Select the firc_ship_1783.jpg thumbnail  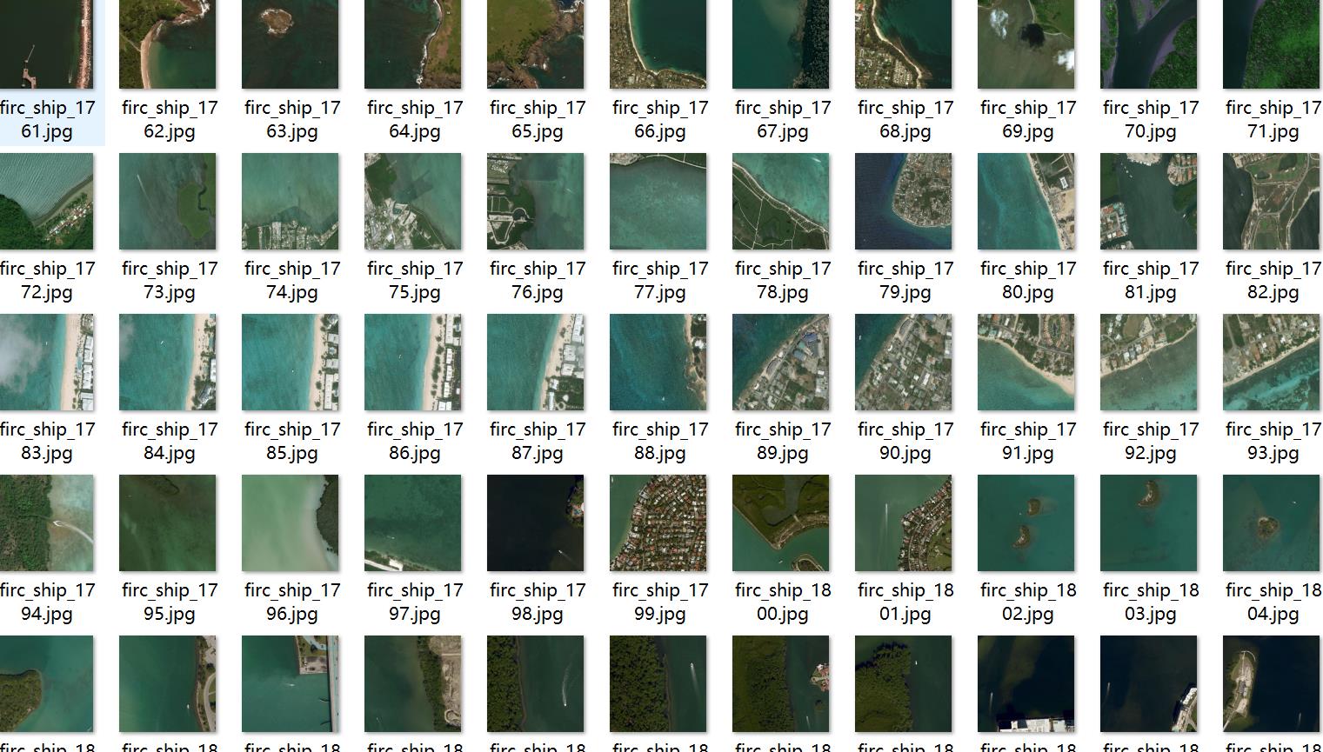tap(45, 363)
